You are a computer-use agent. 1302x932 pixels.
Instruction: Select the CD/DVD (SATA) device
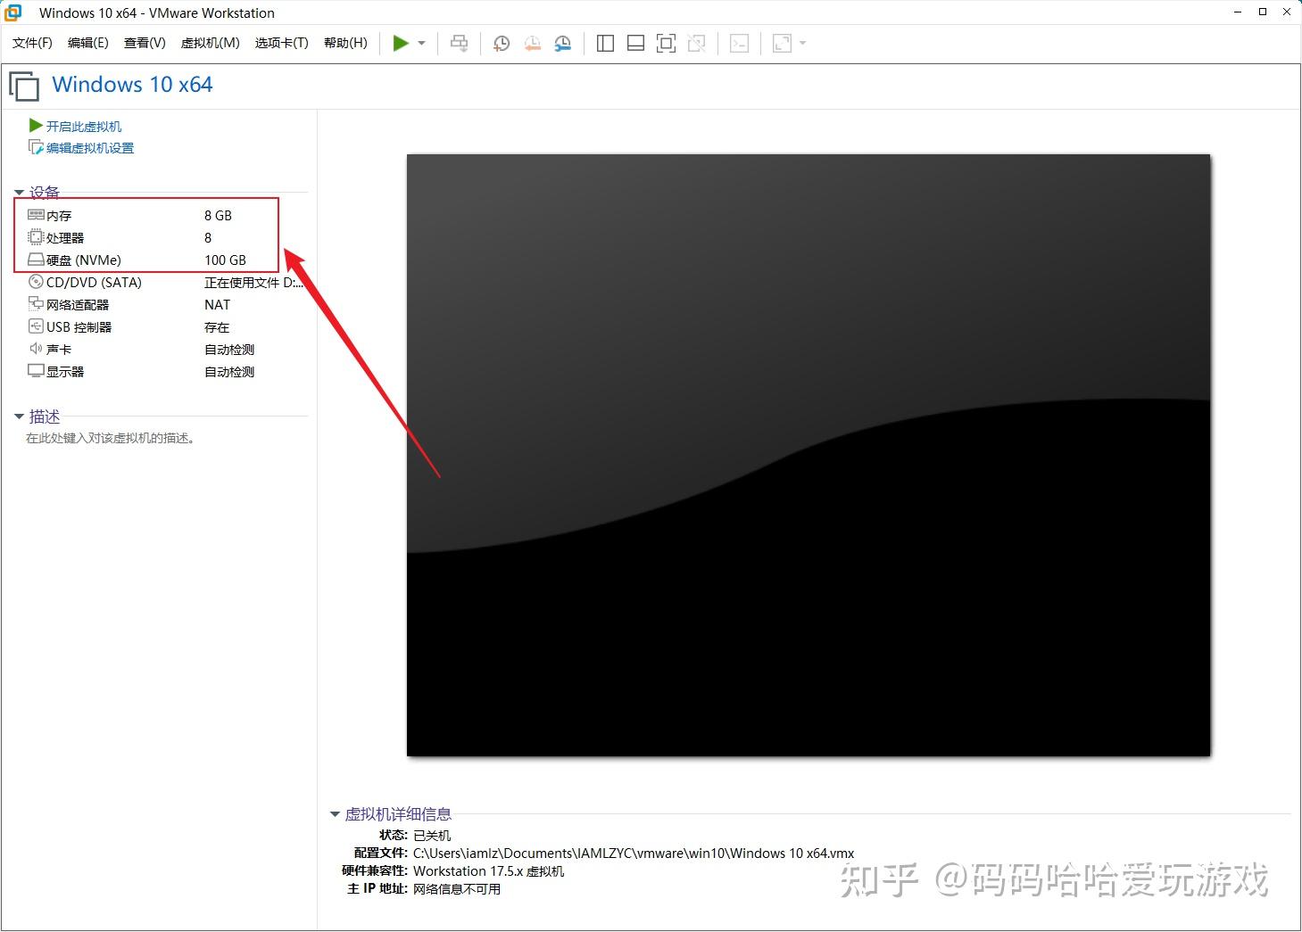coord(93,282)
